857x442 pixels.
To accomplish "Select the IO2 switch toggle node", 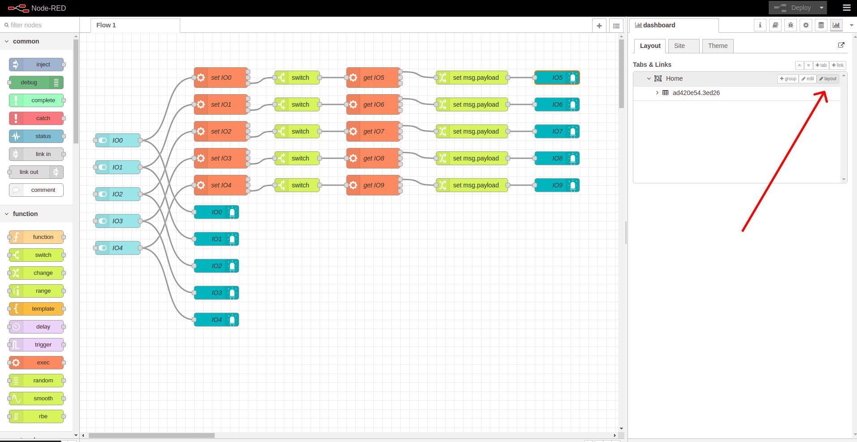I will (x=117, y=194).
